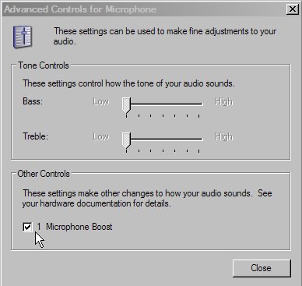This screenshot has height=286, width=302.
Task: Click the Low label beside the Treble slider
Action: 101,136
